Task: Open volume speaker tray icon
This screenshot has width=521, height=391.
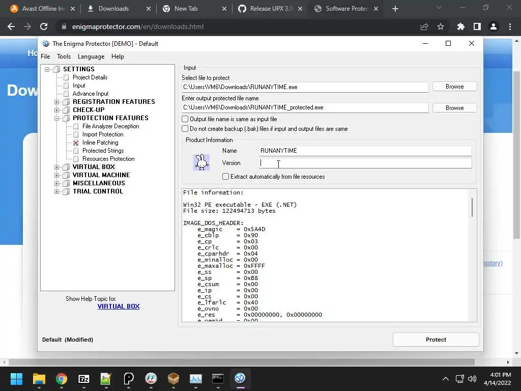Action: click(x=472, y=379)
